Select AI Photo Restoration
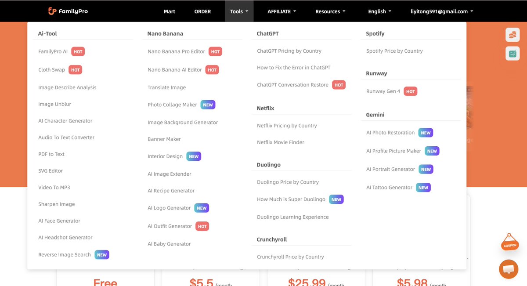This screenshot has width=527, height=286. [x=390, y=133]
